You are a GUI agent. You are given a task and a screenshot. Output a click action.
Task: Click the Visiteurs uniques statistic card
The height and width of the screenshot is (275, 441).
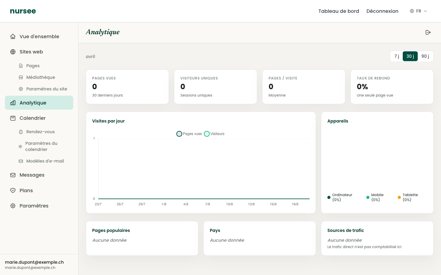tap(216, 87)
